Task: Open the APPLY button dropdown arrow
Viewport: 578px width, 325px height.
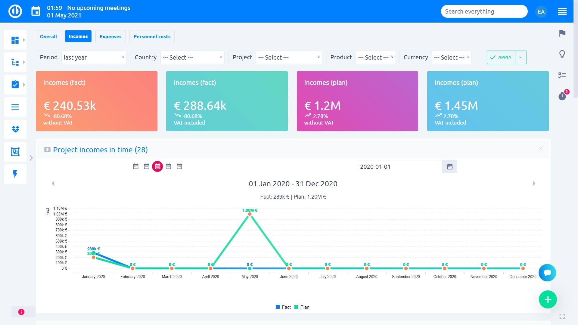Action: coord(521,57)
